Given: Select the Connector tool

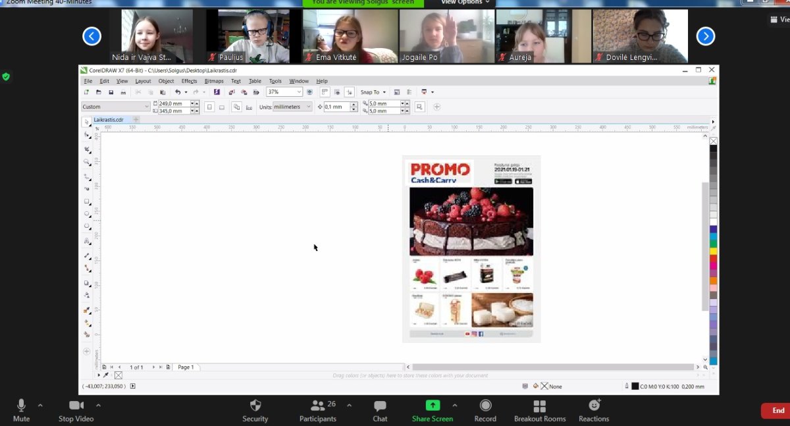Looking at the screenshot, I should point(87,268).
